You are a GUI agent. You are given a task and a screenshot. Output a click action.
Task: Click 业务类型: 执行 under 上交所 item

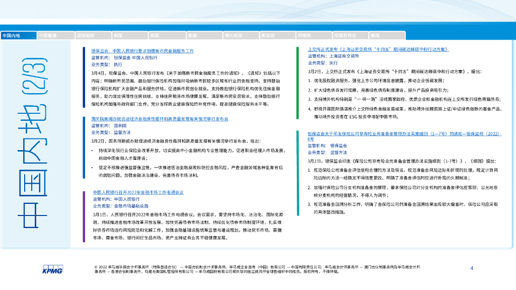point(322,63)
